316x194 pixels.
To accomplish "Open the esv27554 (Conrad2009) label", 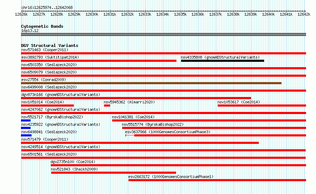I will 44,80.
